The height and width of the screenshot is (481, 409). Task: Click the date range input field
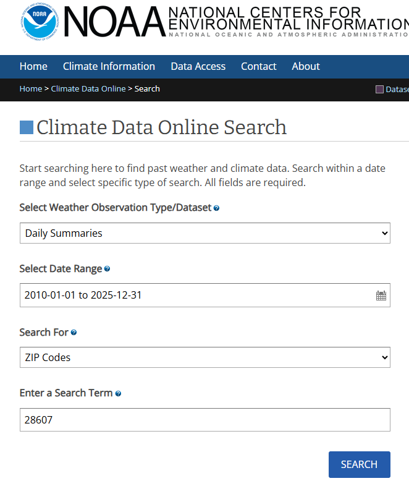pos(204,295)
